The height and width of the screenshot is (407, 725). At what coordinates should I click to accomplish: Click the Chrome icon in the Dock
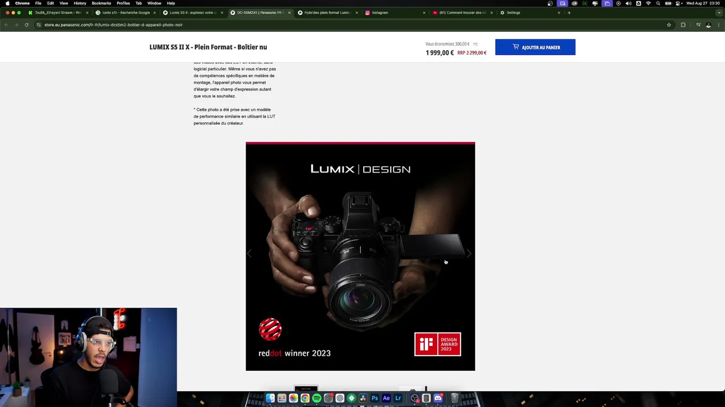click(x=305, y=399)
